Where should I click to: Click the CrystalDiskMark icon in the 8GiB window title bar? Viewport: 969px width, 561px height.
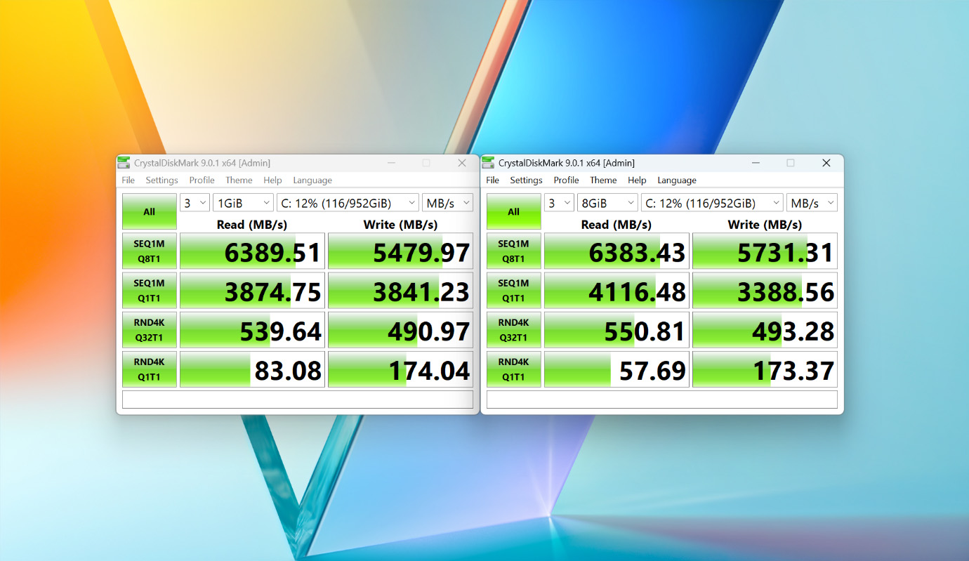488,163
